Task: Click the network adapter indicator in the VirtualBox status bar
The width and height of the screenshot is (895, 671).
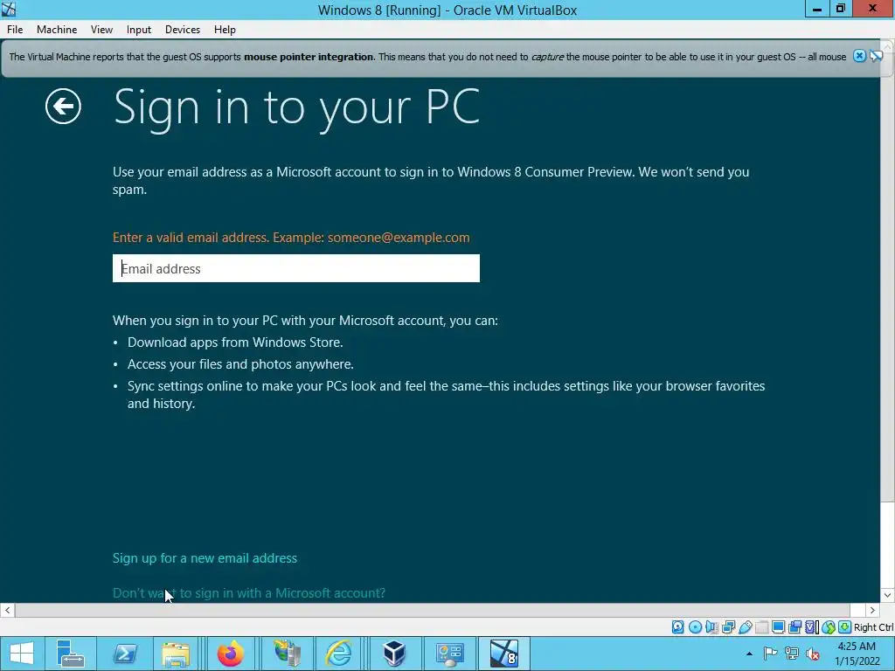Action: coord(728,627)
